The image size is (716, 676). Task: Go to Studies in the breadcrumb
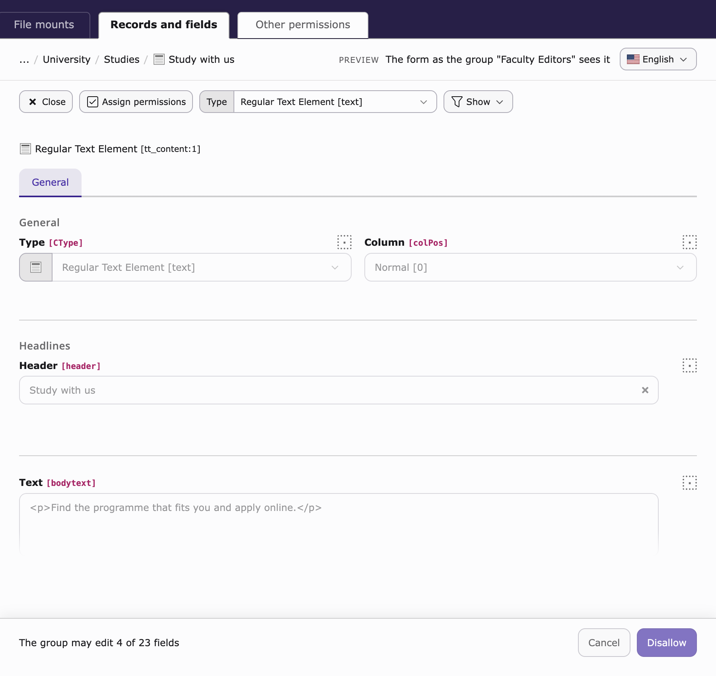tap(122, 60)
